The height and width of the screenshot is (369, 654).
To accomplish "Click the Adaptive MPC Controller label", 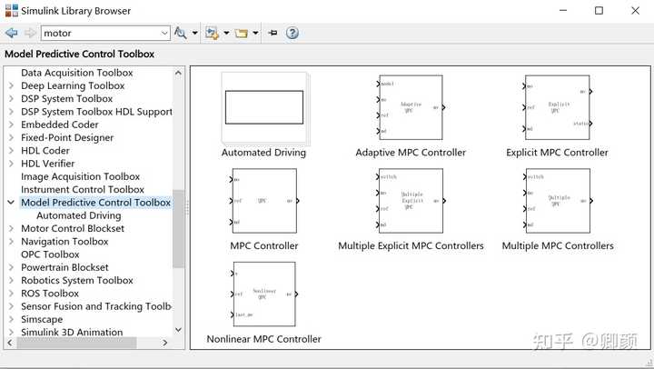I will [x=411, y=153].
